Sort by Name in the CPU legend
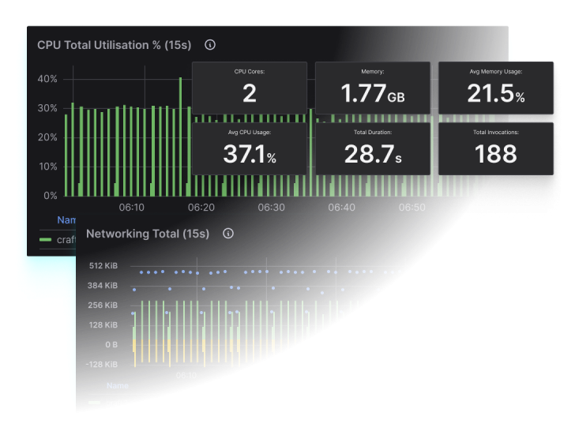The image size is (575, 431). click(67, 221)
